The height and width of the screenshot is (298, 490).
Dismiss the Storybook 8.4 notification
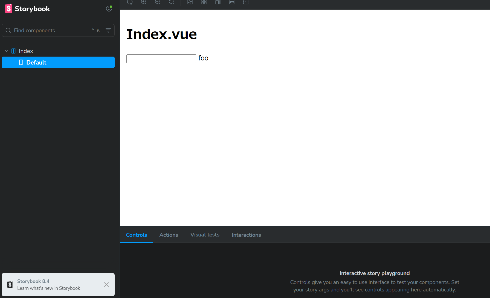point(106,285)
